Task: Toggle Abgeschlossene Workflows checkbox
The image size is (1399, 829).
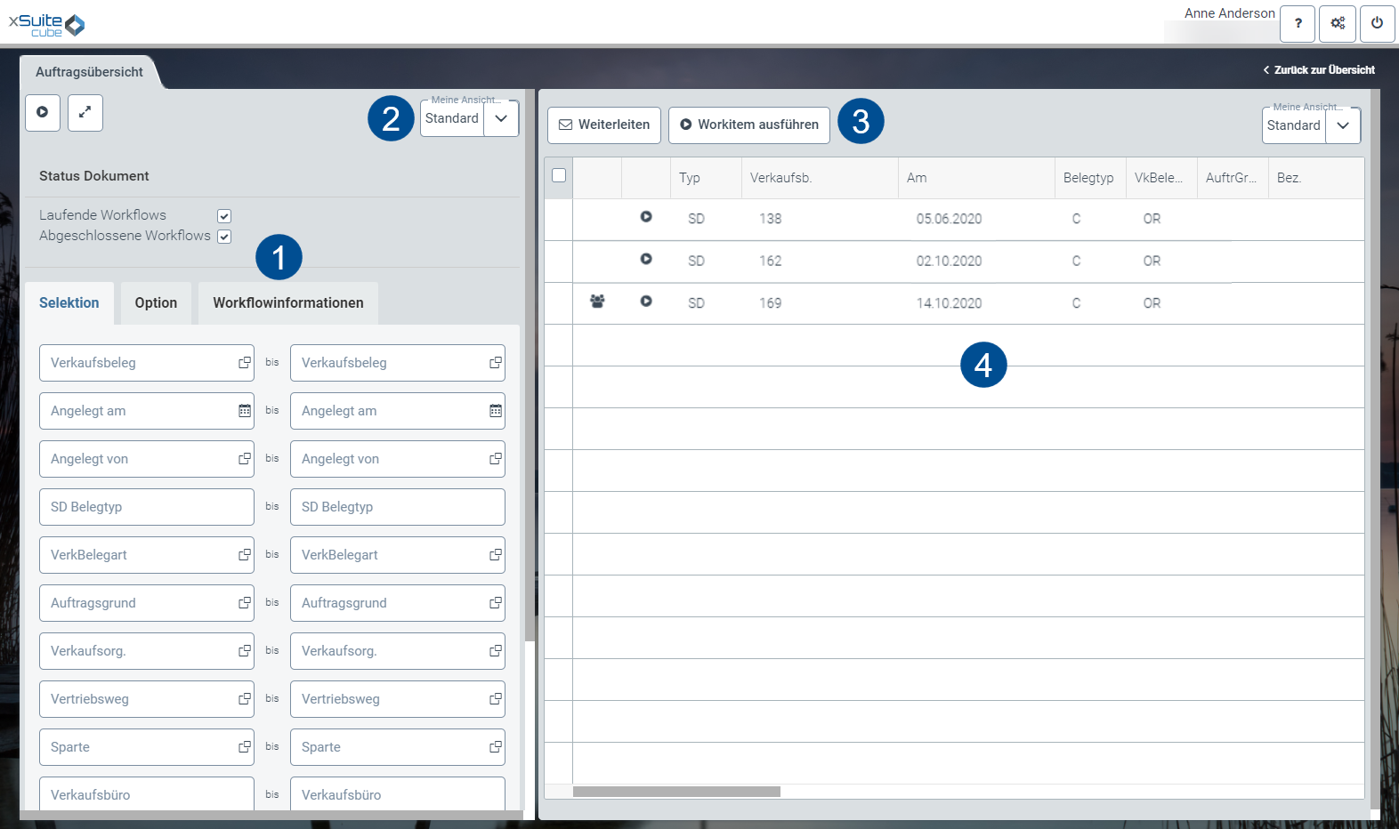Action: pos(224,237)
